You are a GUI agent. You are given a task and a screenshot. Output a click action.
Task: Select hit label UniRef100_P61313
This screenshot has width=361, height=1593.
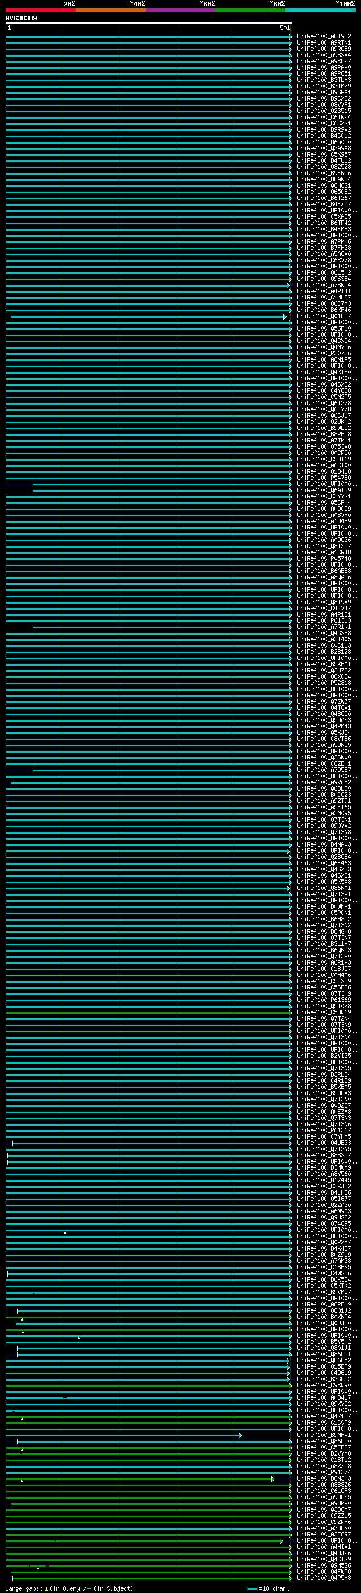[x=324, y=621]
